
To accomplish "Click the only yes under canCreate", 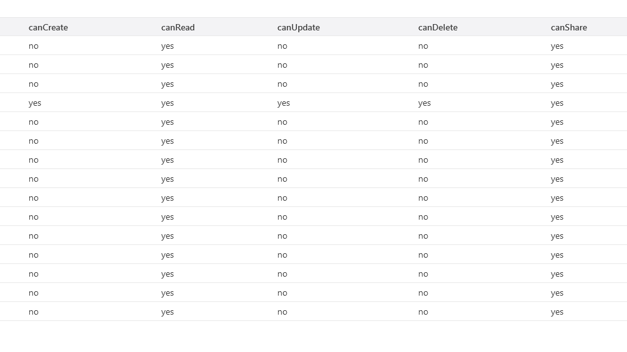I will [35, 103].
